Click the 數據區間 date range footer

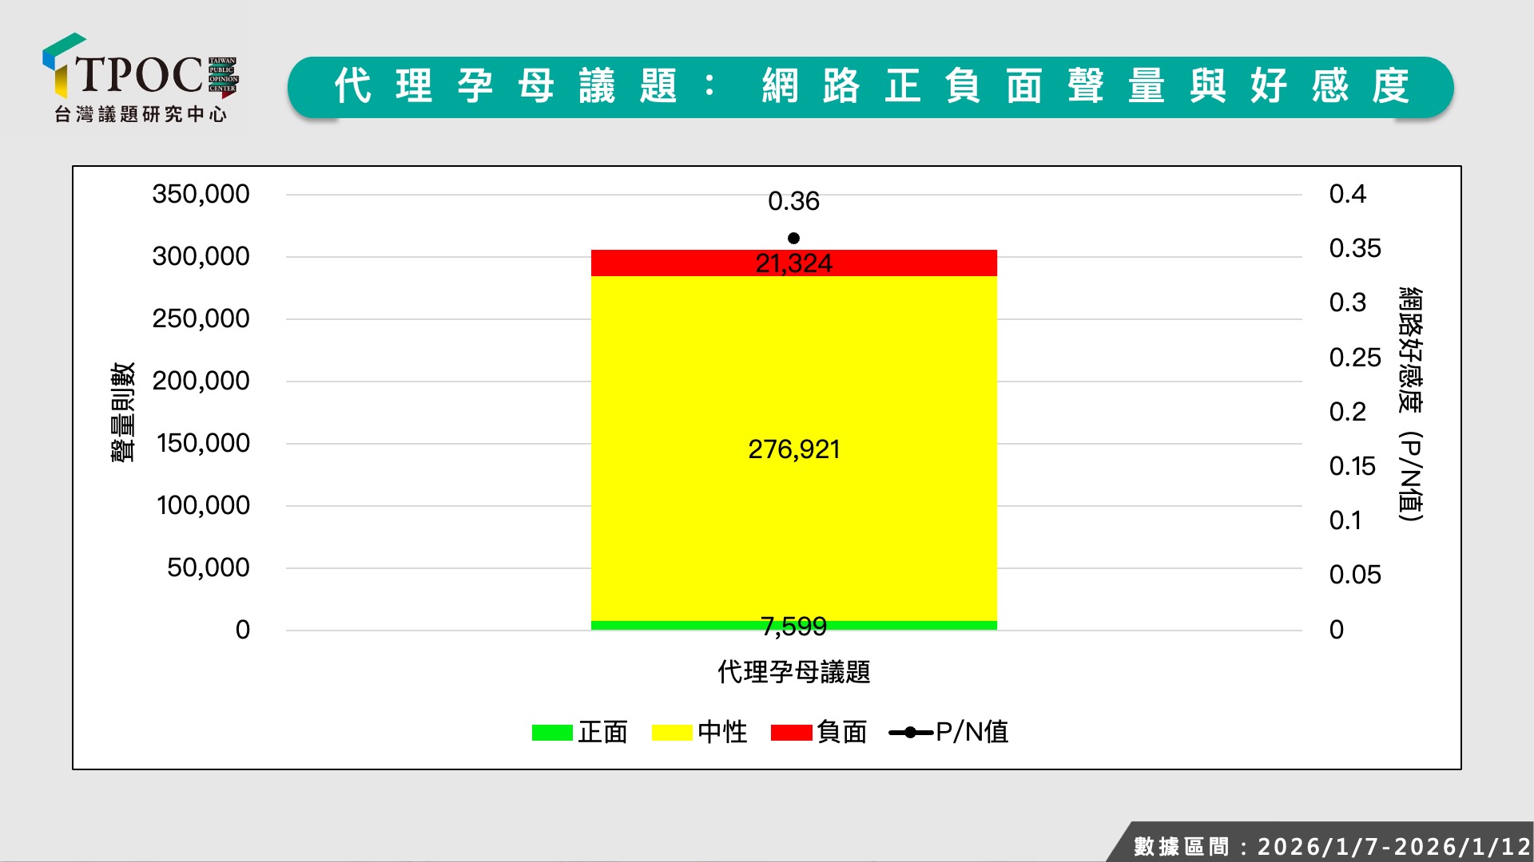tap(1331, 846)
